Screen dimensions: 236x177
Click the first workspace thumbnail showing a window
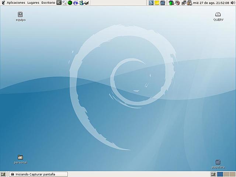(x=213, y=174)
